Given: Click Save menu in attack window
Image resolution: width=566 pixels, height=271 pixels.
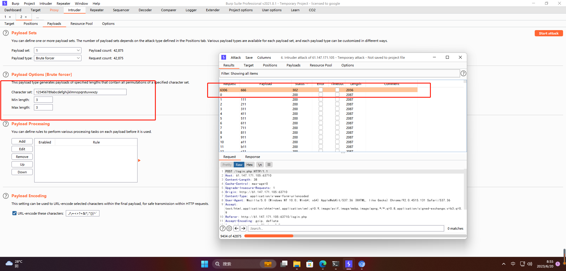Looking at the screenshot, I should point(249,58).
